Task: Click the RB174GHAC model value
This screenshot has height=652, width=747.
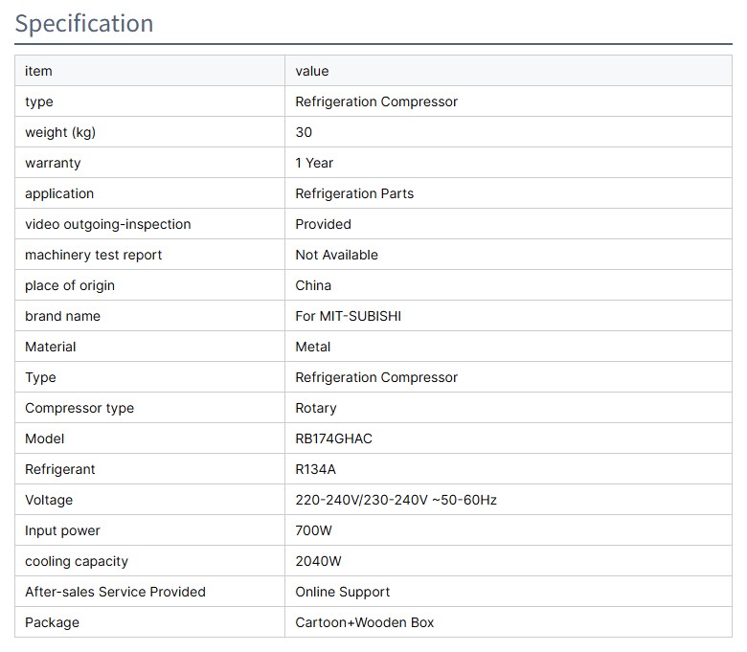Action: (x=333, y=438)
